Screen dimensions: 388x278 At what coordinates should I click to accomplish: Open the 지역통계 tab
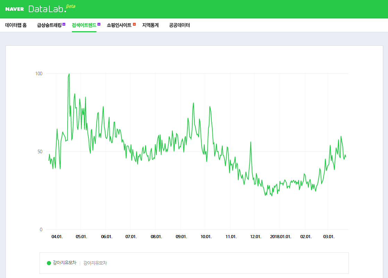[x=151, y=25]
